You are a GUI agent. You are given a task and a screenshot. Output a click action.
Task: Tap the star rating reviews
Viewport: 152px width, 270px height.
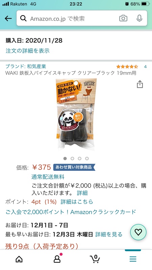tap(127, 66)
